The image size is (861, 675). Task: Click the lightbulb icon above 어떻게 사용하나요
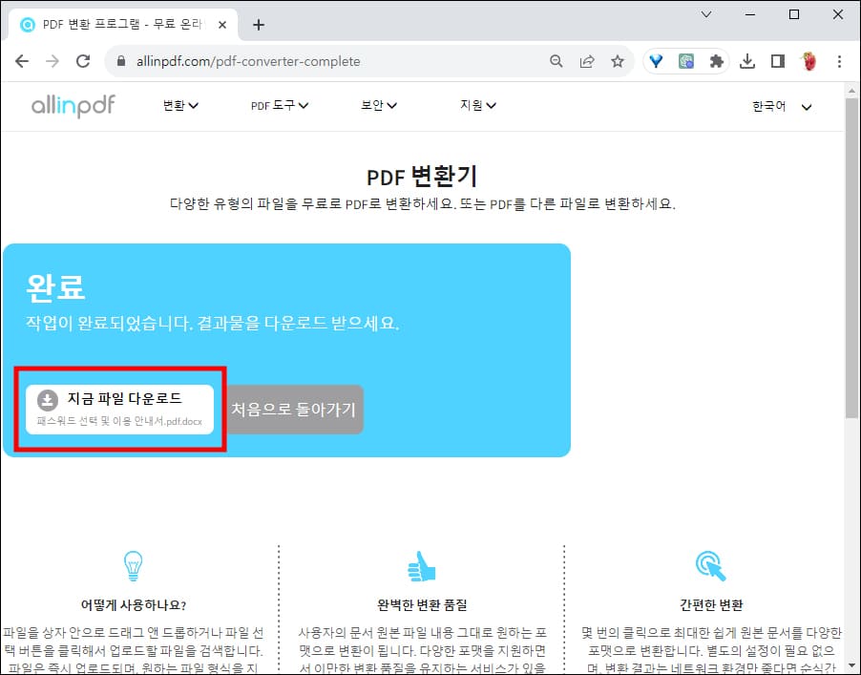click(x=133, y=566)
